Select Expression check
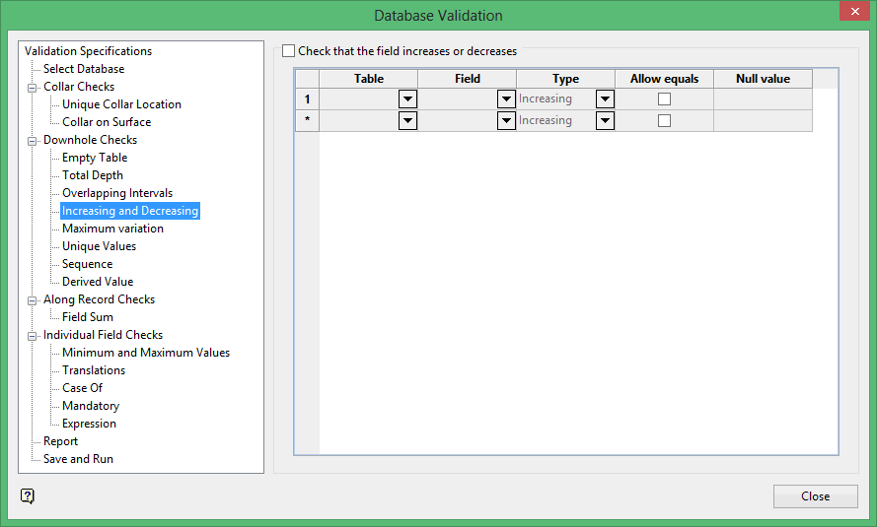This screenshot has height=527, width=877. pos(89,424)
